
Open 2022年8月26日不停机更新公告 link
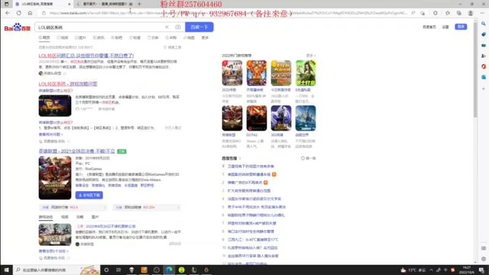pyautogui.click(x=111, y=226)
